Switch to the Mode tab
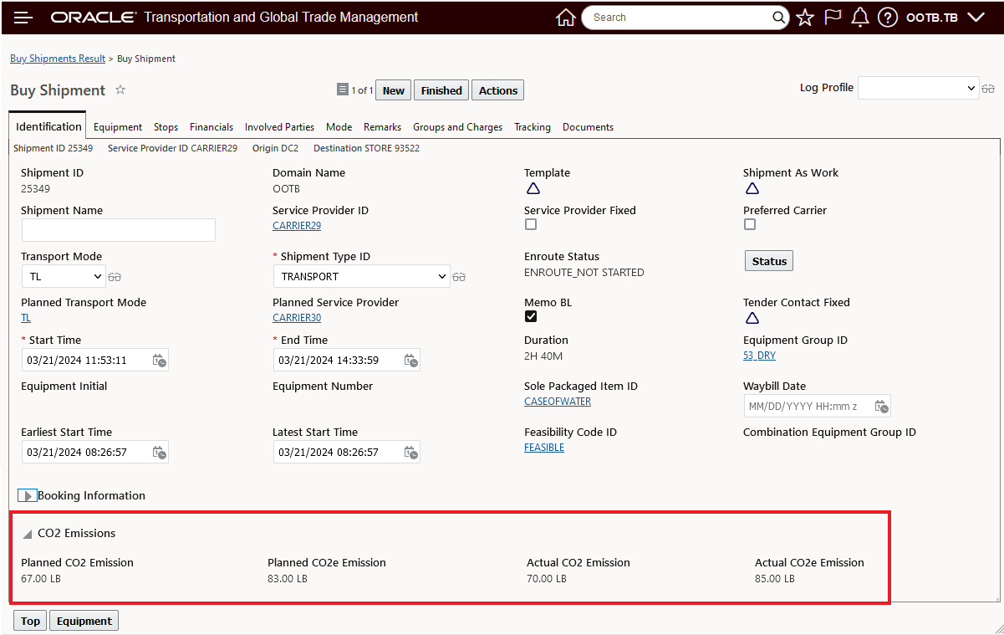Viewport: 1004px width, 635px height. 339,127
